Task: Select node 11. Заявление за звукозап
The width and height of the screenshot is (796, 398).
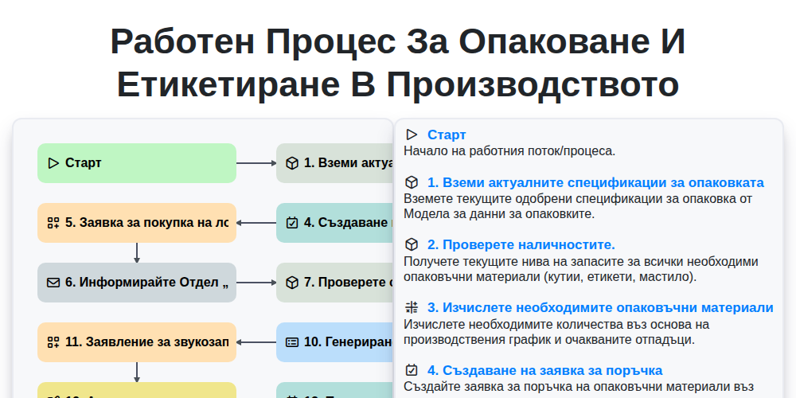Action: pyautogui.click(x=137, y=342)
